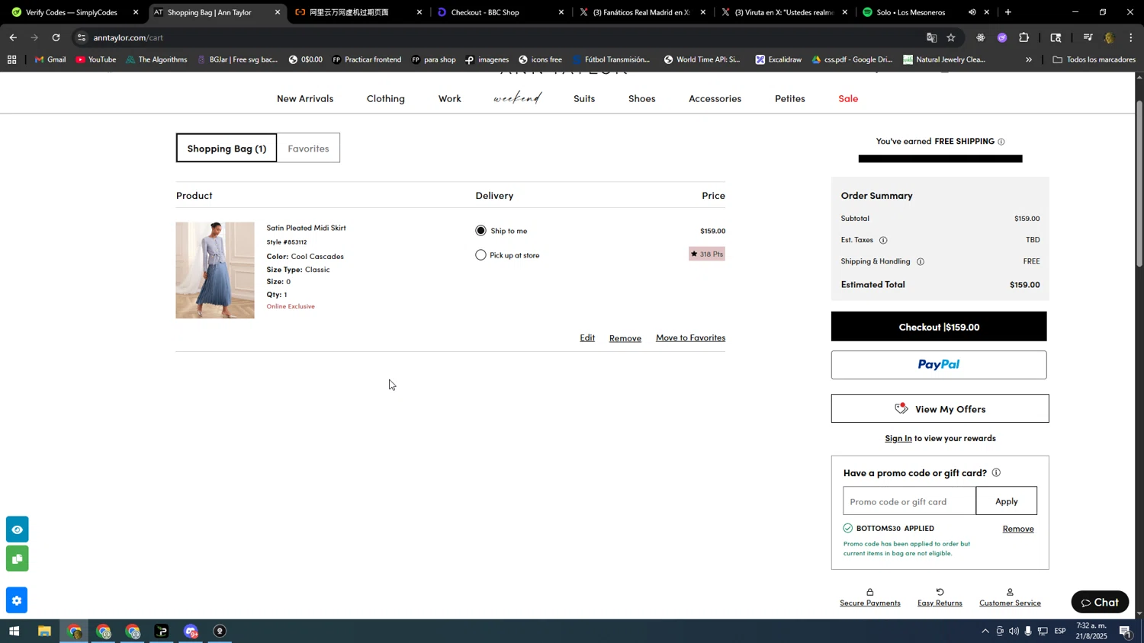The width and height of the screenshot is (1144, 643).
Task: Open the Clothing menu
Action: coord(386,98)
